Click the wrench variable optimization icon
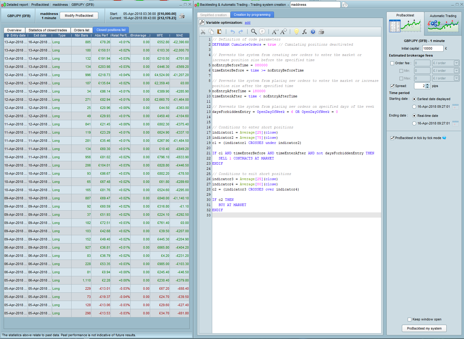The image size is (464, 339). (x=202, y=23)
